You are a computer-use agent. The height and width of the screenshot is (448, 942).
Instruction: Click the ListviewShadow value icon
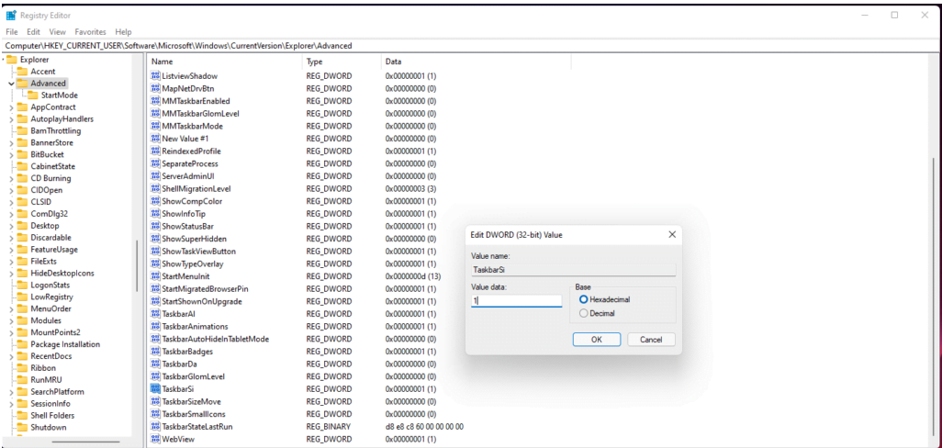[x=155, y=76]
